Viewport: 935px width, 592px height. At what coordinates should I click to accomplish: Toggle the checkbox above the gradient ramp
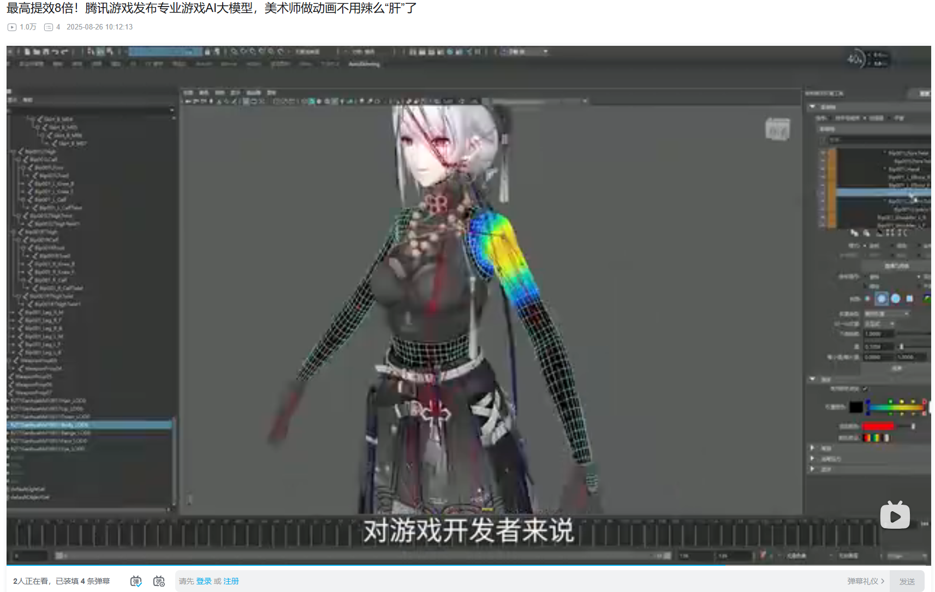pos(865,388)
